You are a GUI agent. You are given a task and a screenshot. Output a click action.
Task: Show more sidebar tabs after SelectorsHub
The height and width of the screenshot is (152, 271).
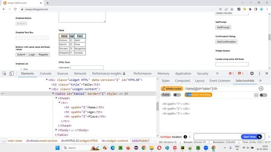pos(260,81)
